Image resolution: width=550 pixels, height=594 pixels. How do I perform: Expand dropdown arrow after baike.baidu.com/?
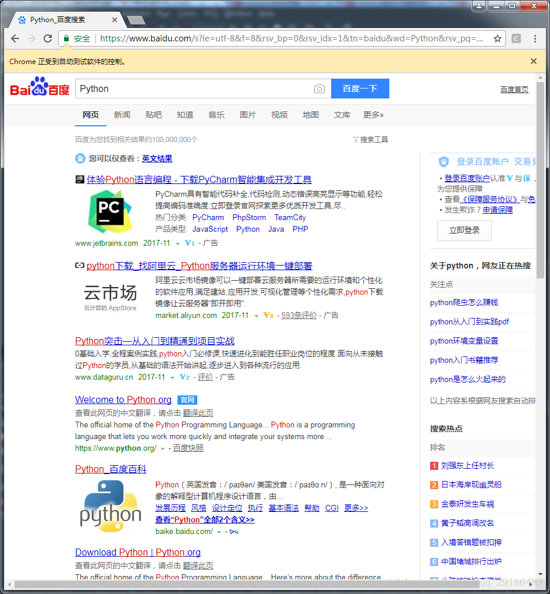(x=219, y=532)
